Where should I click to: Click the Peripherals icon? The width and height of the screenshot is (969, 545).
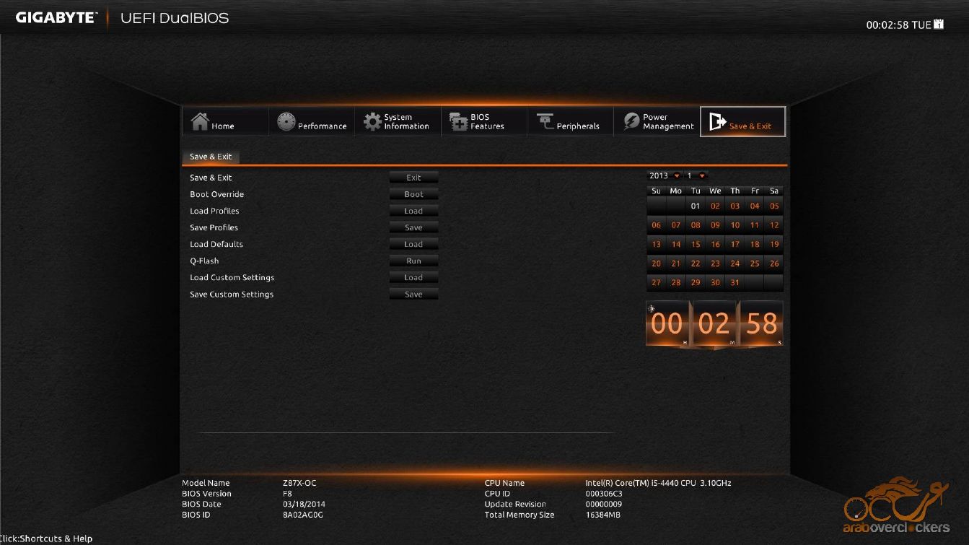(545, 122)
